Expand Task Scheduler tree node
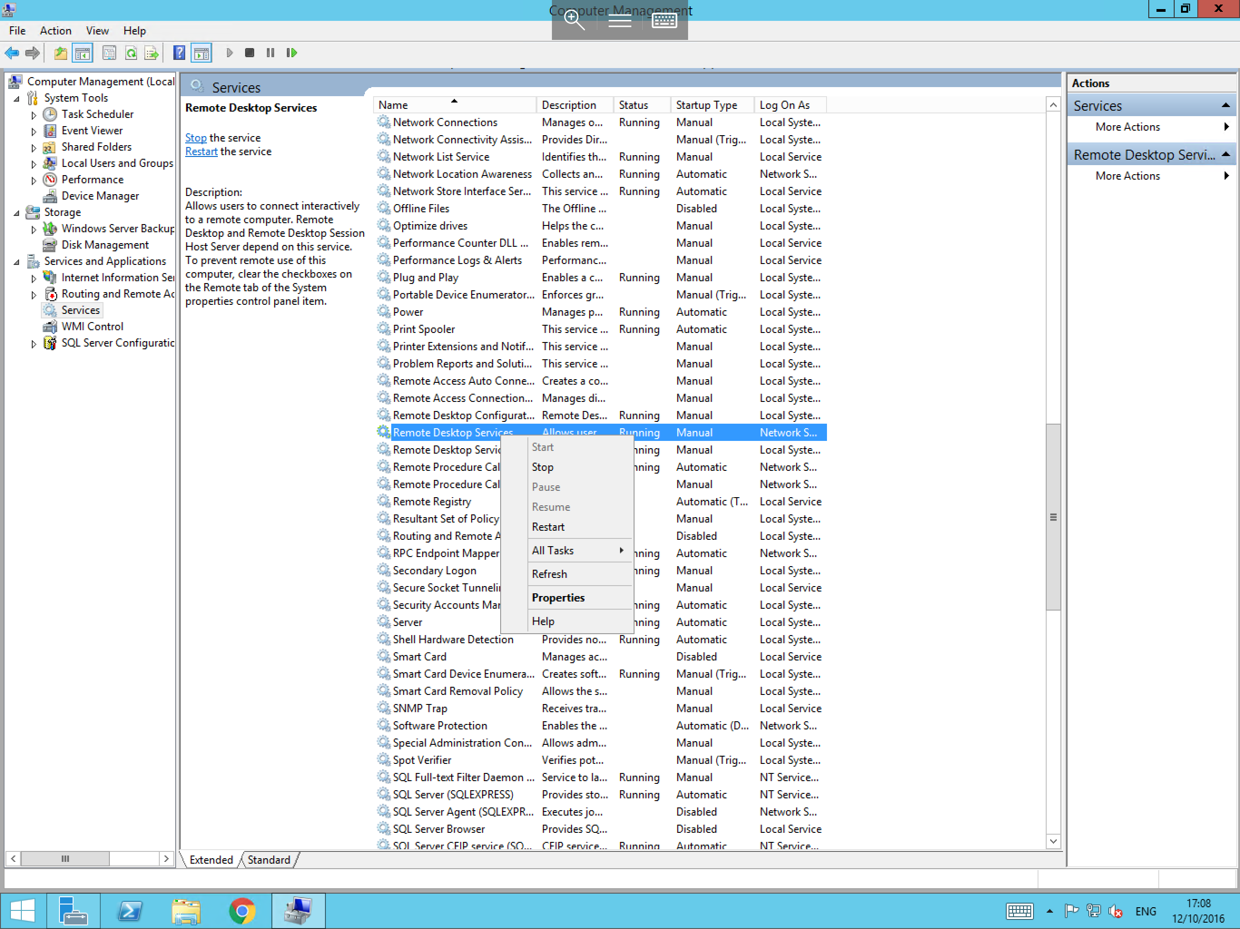 coord(34,115)
